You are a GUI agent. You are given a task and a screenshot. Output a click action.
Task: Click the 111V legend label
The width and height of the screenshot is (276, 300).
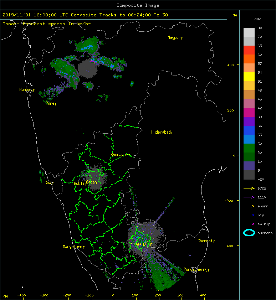[x=262, y=197]
